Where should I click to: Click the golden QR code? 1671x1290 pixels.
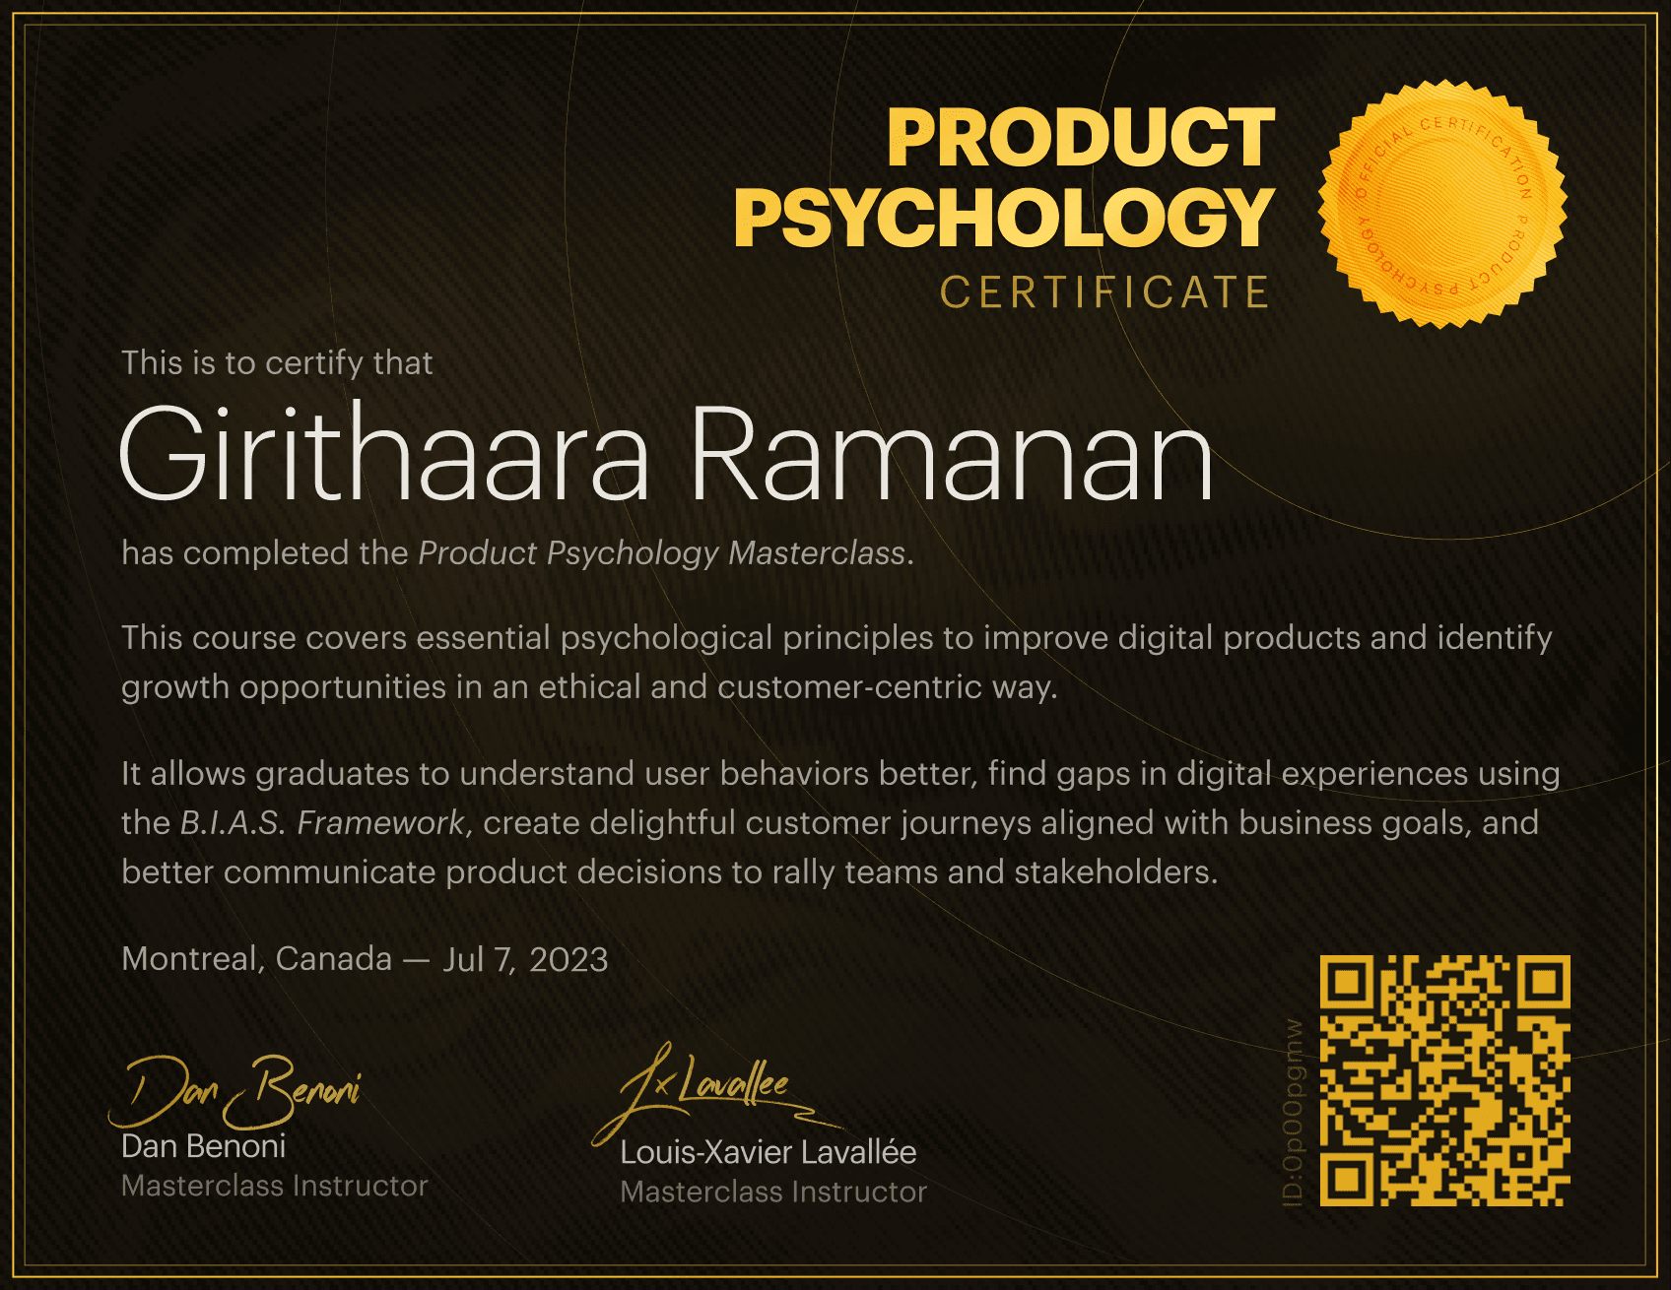coord(1444,1080)
